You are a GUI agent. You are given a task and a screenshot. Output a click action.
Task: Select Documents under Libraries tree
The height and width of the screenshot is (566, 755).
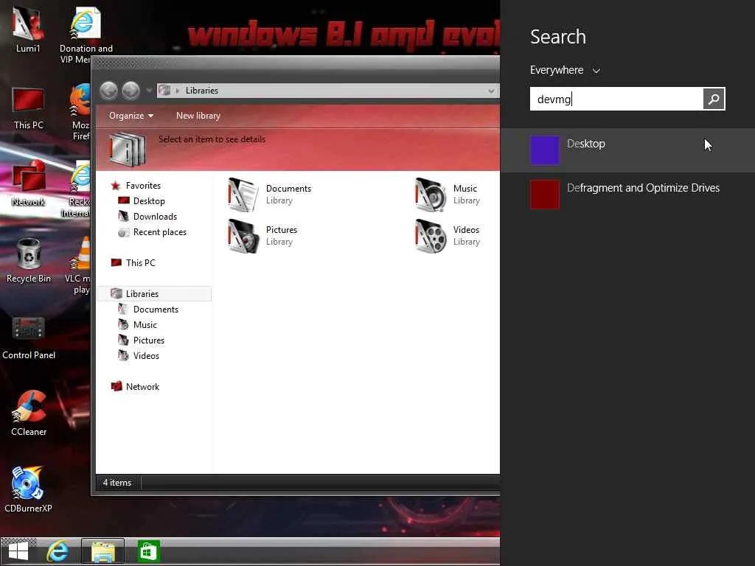click(x=156, y=309)
